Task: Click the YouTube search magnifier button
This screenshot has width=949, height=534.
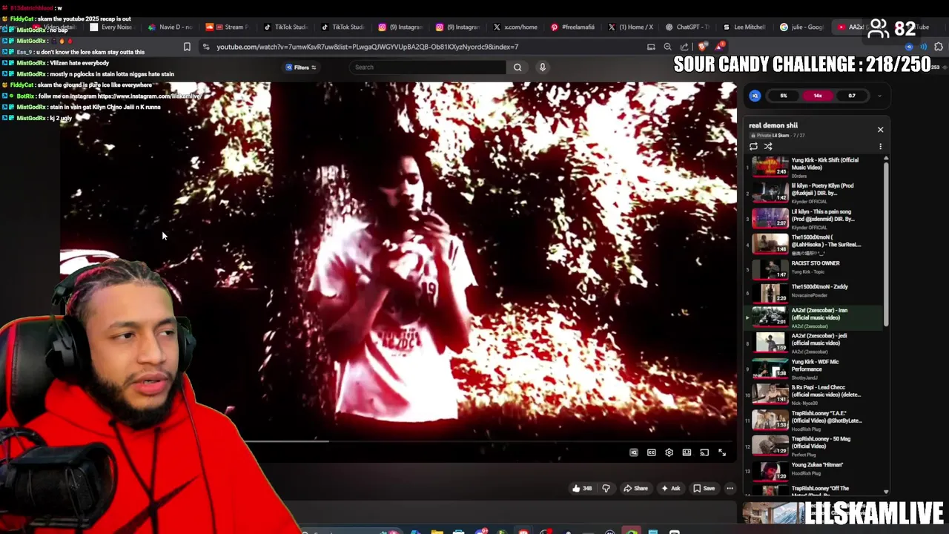Action: tap(518, 67)
